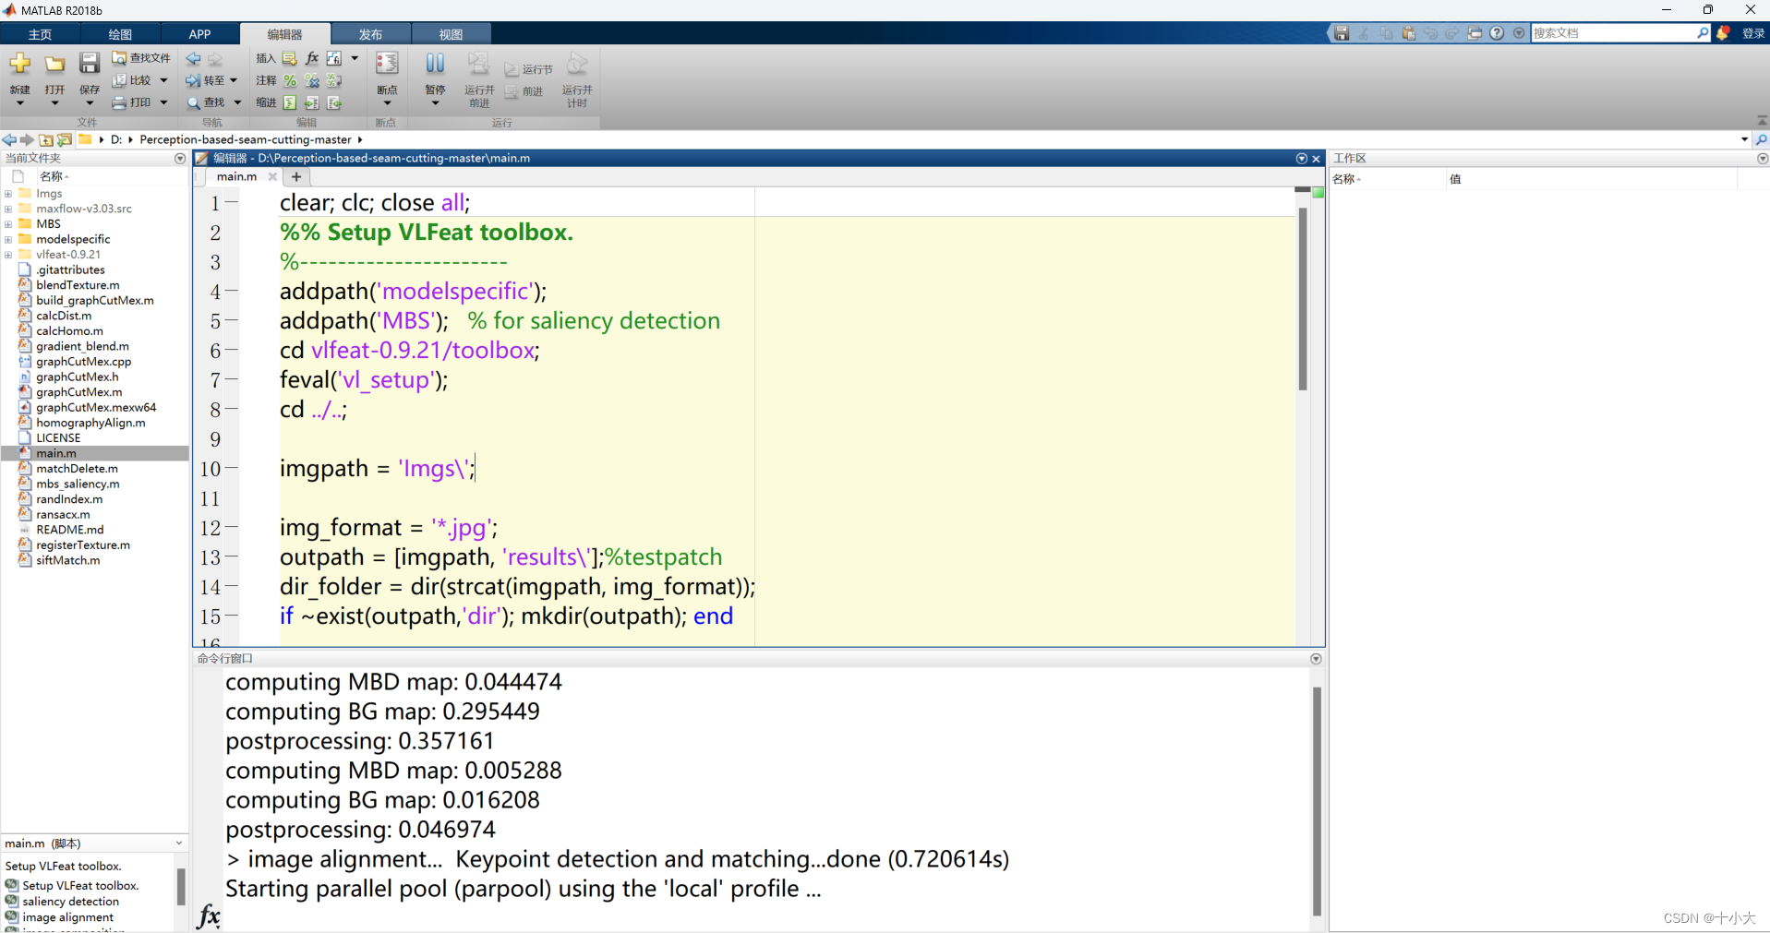Image resolution: width=1770 pixels, height=933 pixels.
Task: Save the script with the 保存 icon
Action: [89, 64]
